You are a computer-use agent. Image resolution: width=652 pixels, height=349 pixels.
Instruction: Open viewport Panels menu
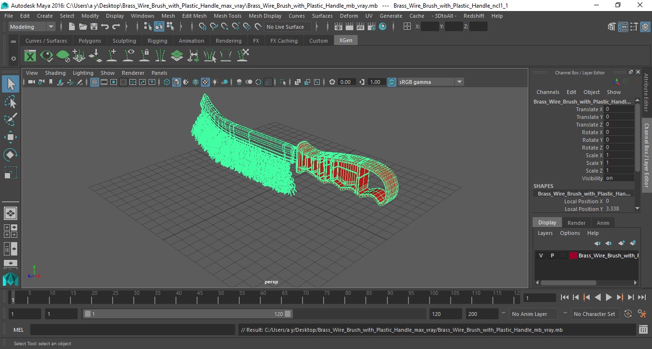159,73
